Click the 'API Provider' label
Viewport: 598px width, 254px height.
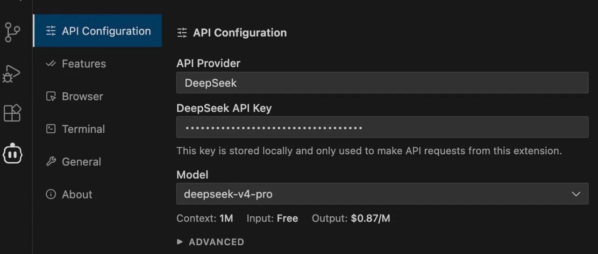pos(208,63)
